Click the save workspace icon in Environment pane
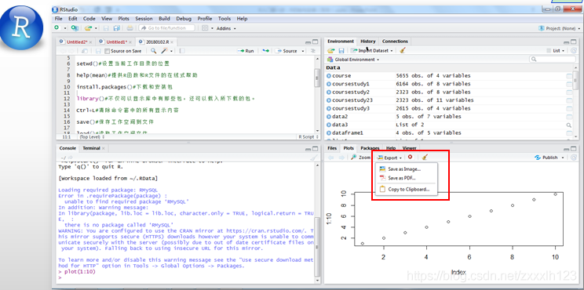 pos(341,51)
